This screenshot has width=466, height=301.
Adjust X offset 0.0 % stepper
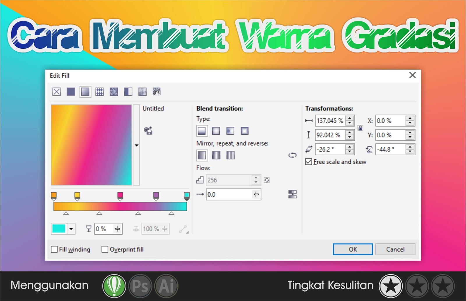click(x=410, y=121)
